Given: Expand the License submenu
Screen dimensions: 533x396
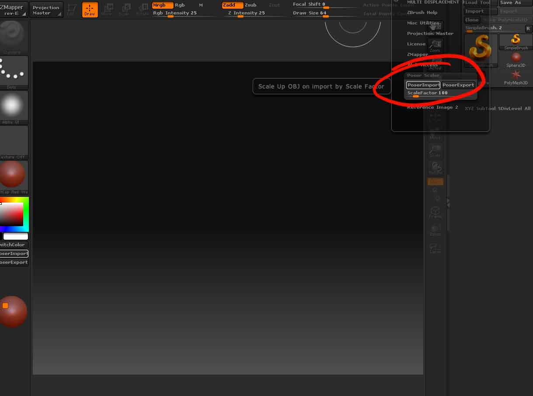Looking at the screenshot, I should (416, 44).
